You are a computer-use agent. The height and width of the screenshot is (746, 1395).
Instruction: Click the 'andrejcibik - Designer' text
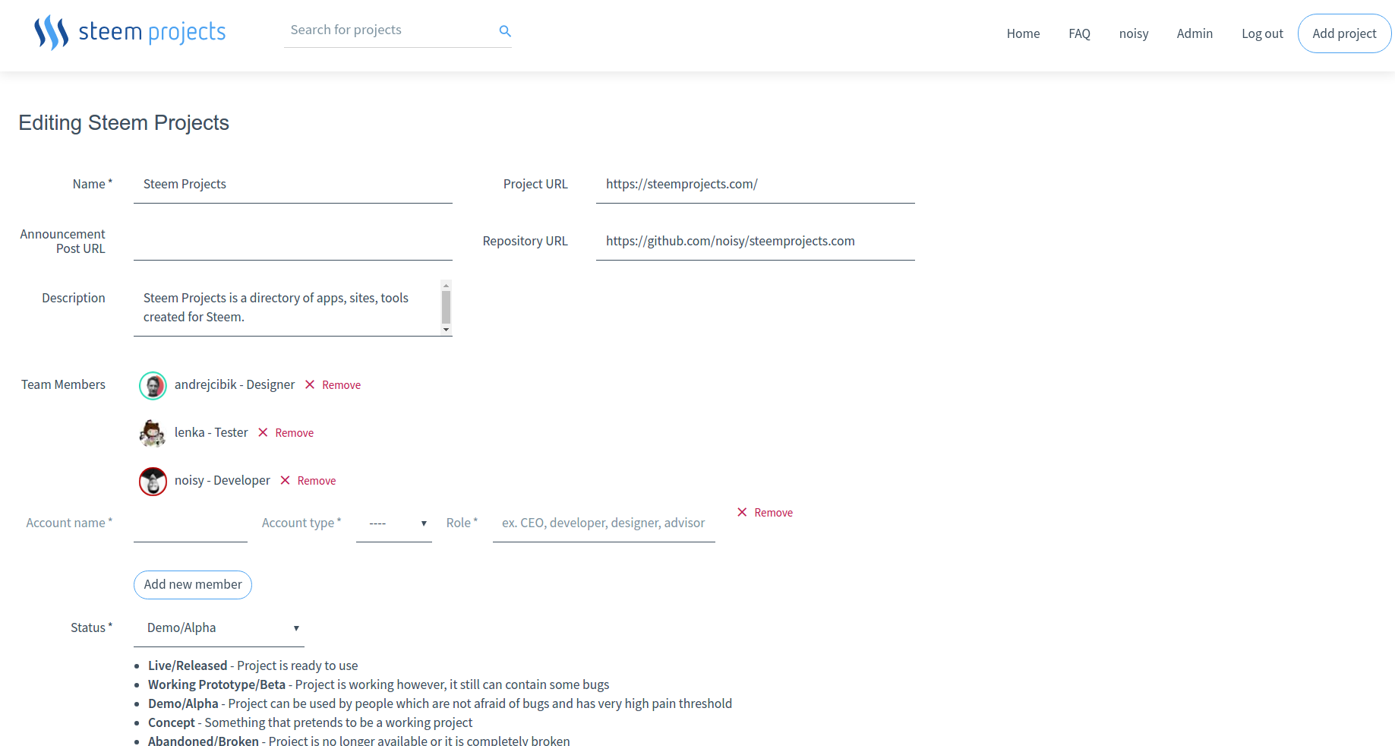click(x=235, y=385)
